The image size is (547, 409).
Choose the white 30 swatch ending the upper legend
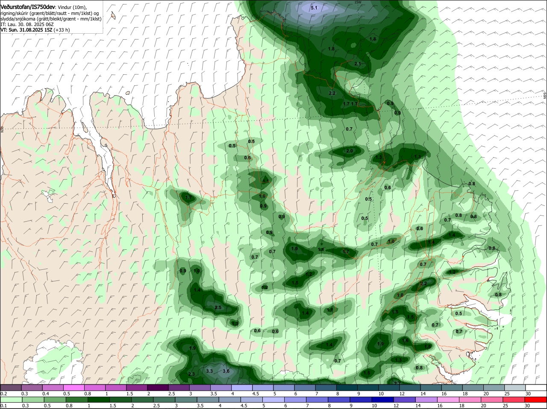click(x=536, y=388)
